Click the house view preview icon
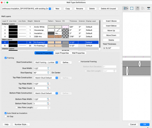This screenshot has width=152, height=128. pos(137,8)
